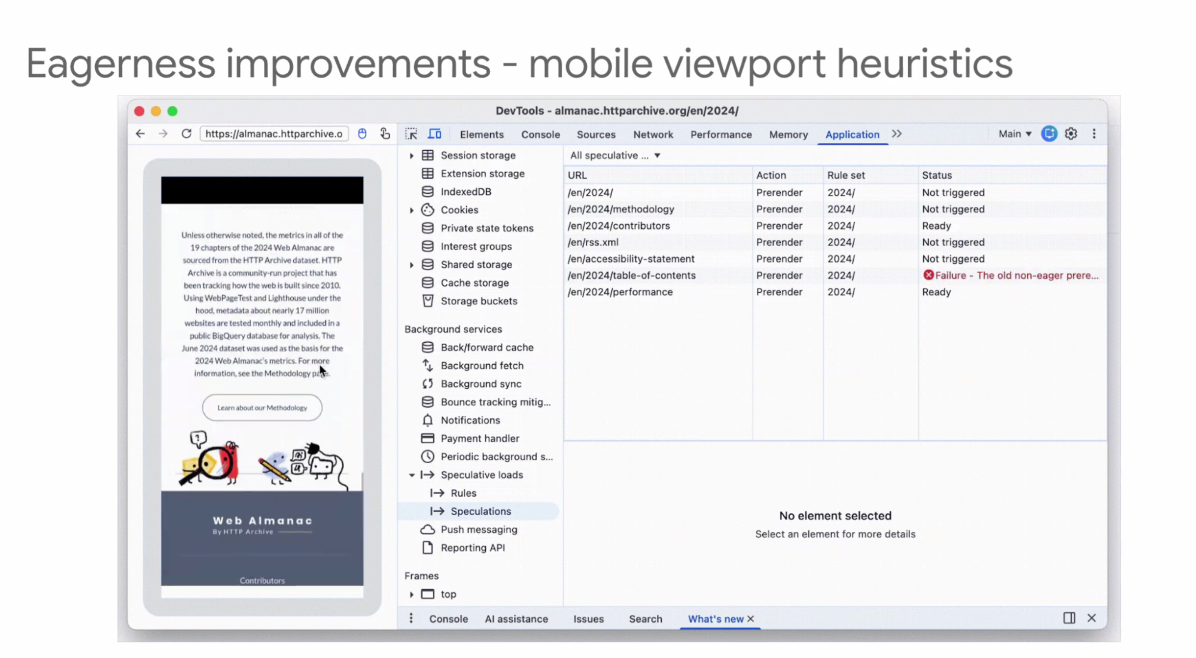This screenshot has height=658, width=1196.
Task: Open DevTools settings gear
Action: point(1071,134)
